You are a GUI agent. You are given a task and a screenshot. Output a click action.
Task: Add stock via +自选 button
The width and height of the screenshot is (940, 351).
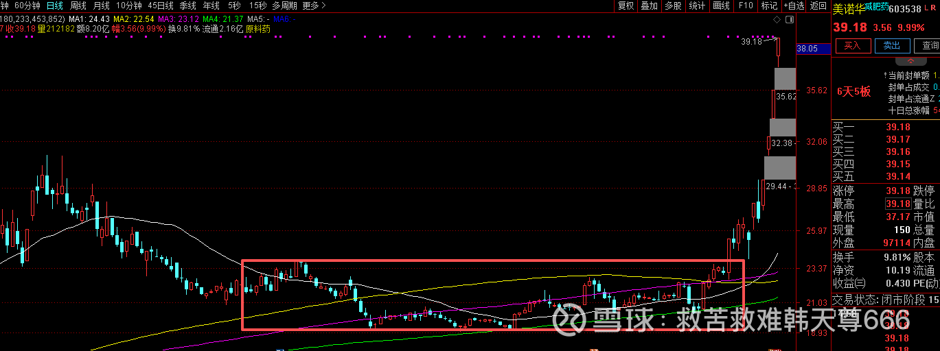pyautogui.click(x=793, y=5)
